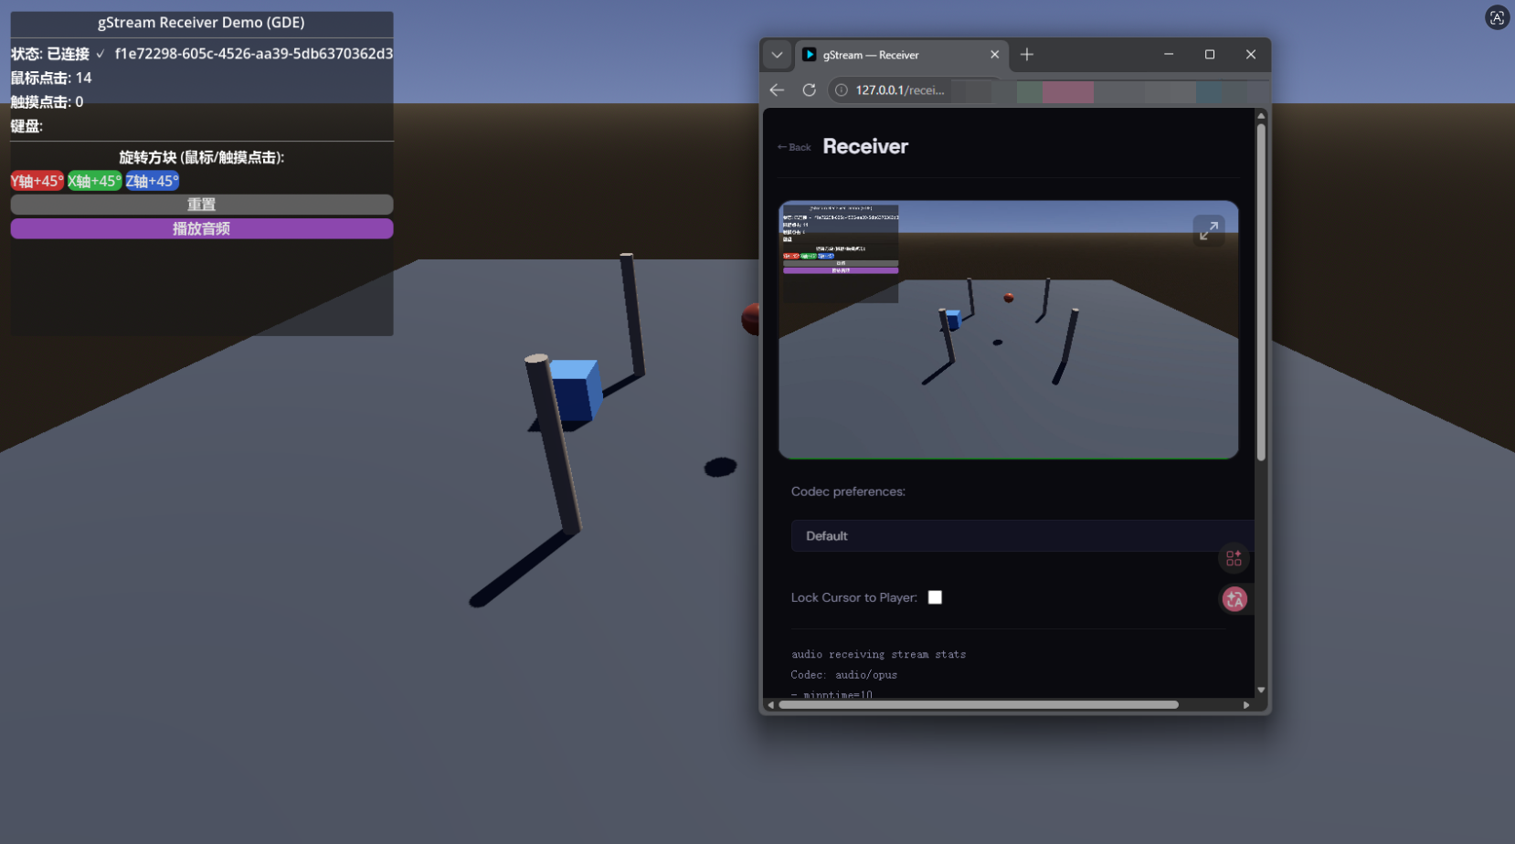Click the pink translate floating icon
This screenshot has width=1515, height=844.
point(1234,599)
